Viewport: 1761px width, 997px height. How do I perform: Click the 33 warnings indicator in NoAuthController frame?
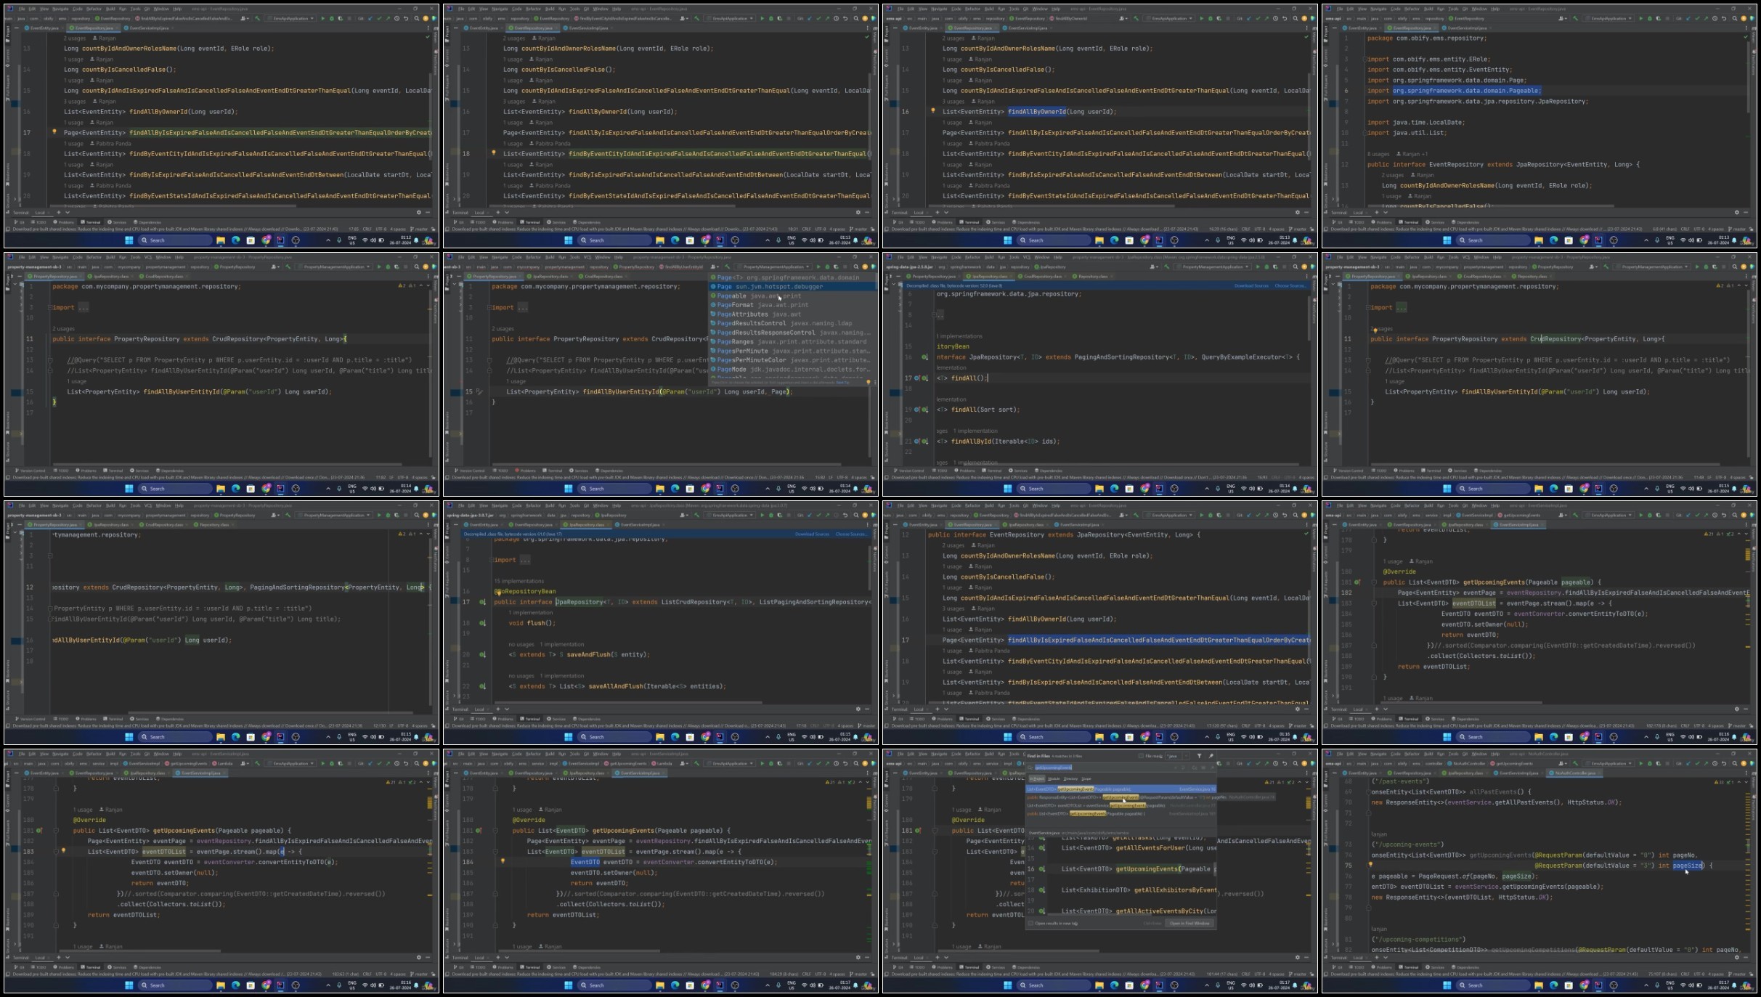point(1717,782)
